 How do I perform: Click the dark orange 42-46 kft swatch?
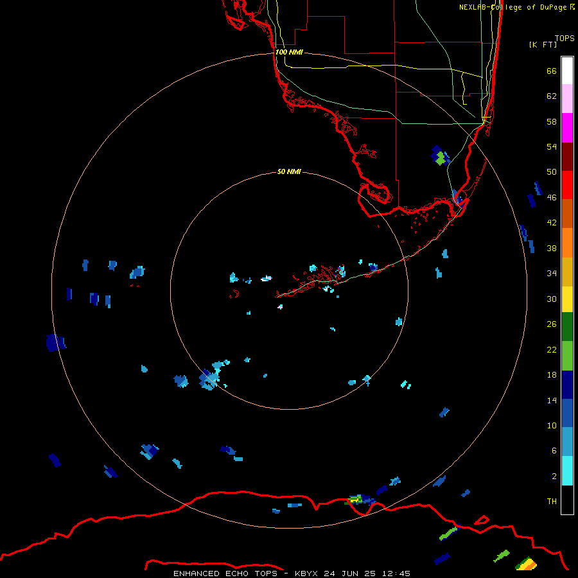567,213
